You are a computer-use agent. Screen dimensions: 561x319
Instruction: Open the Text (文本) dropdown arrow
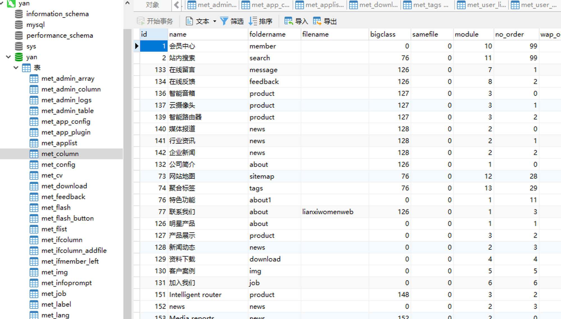215,21
